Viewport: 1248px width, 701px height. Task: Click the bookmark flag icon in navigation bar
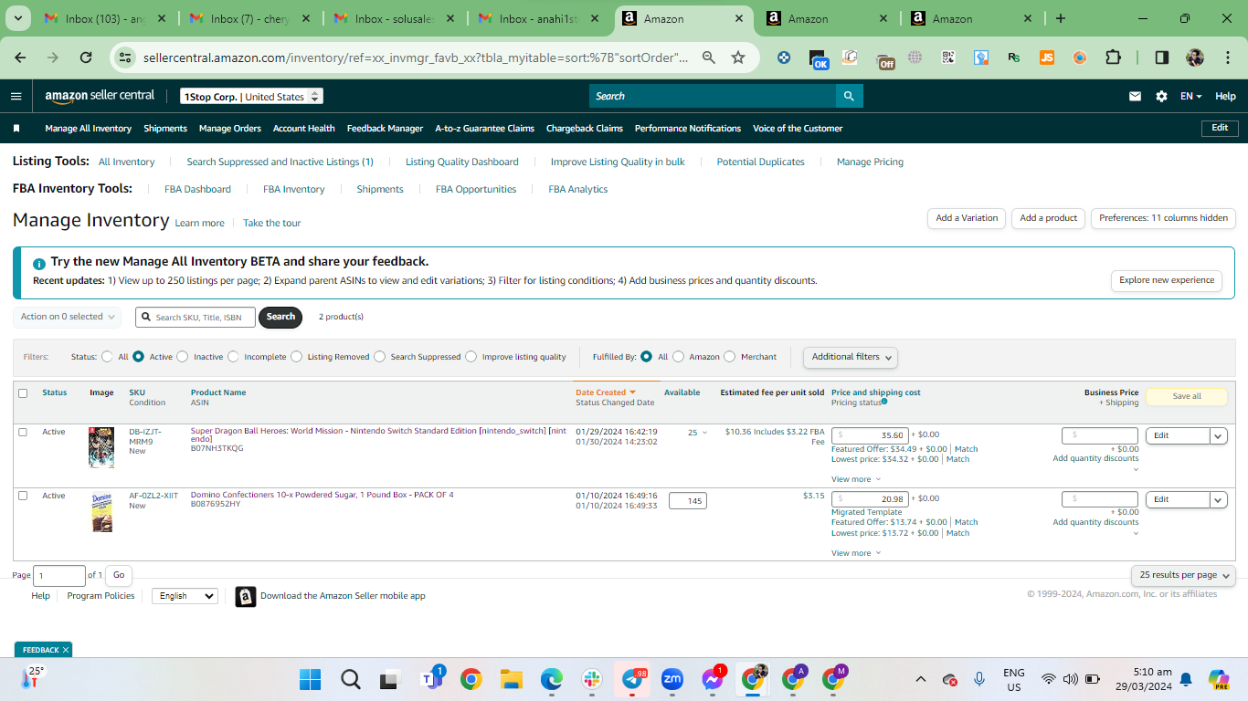(x=16, y=129)
